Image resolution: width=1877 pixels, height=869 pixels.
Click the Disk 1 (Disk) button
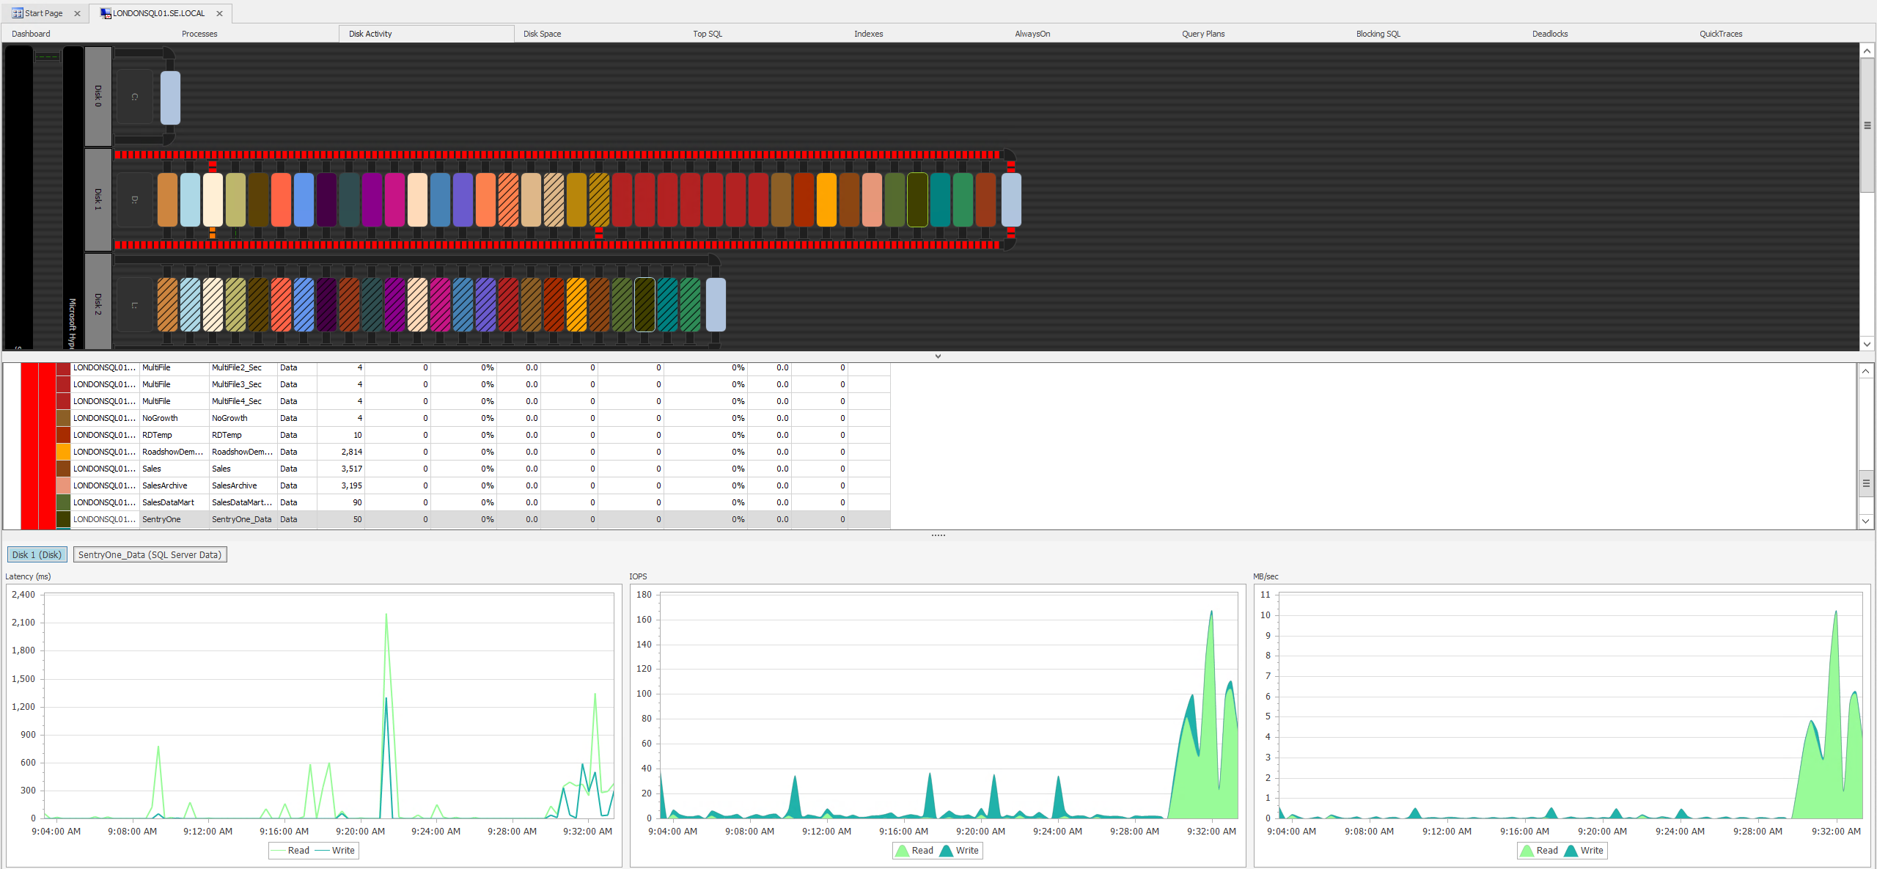pos(37,554)
